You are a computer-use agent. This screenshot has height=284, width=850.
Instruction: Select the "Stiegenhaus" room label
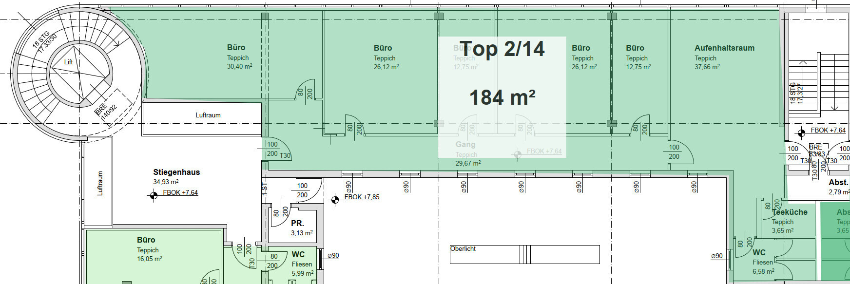click(176, 172)
